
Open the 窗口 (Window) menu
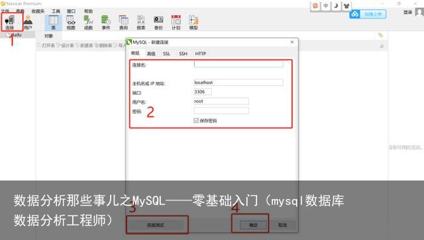coord(71,11)
